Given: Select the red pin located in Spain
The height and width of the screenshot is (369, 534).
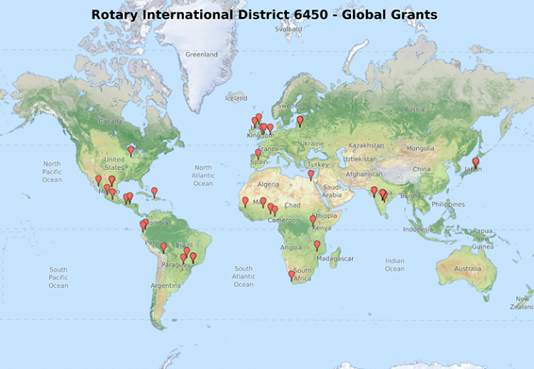Looking at the screenshot, I should pyautogui.click(x=258, y=154).
